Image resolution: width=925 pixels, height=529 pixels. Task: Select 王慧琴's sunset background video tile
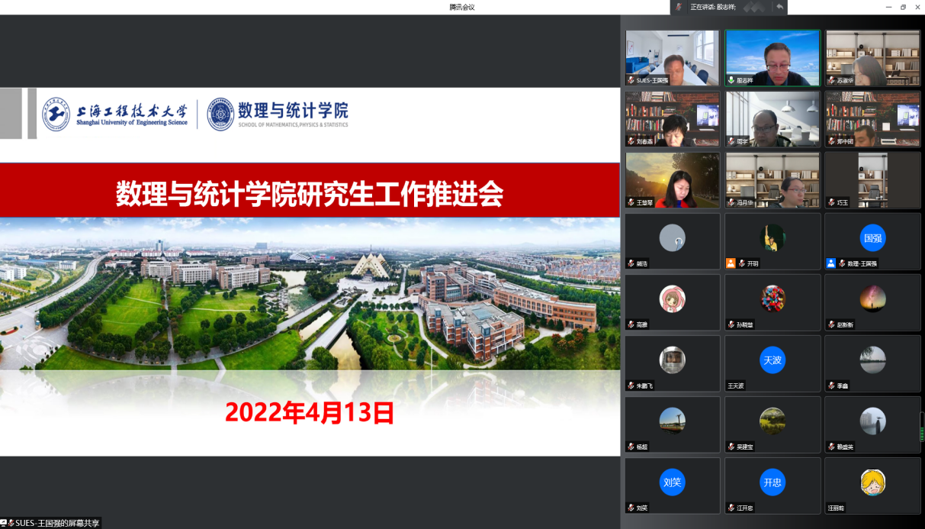tap(672, 179)
